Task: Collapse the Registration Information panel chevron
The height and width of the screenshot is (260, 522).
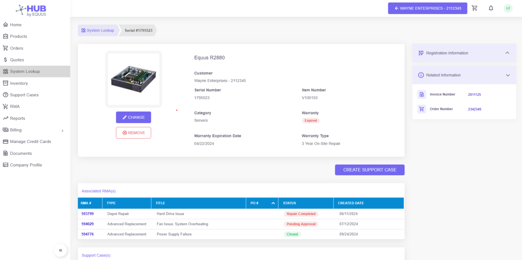Action: click(x=507, y=53)
